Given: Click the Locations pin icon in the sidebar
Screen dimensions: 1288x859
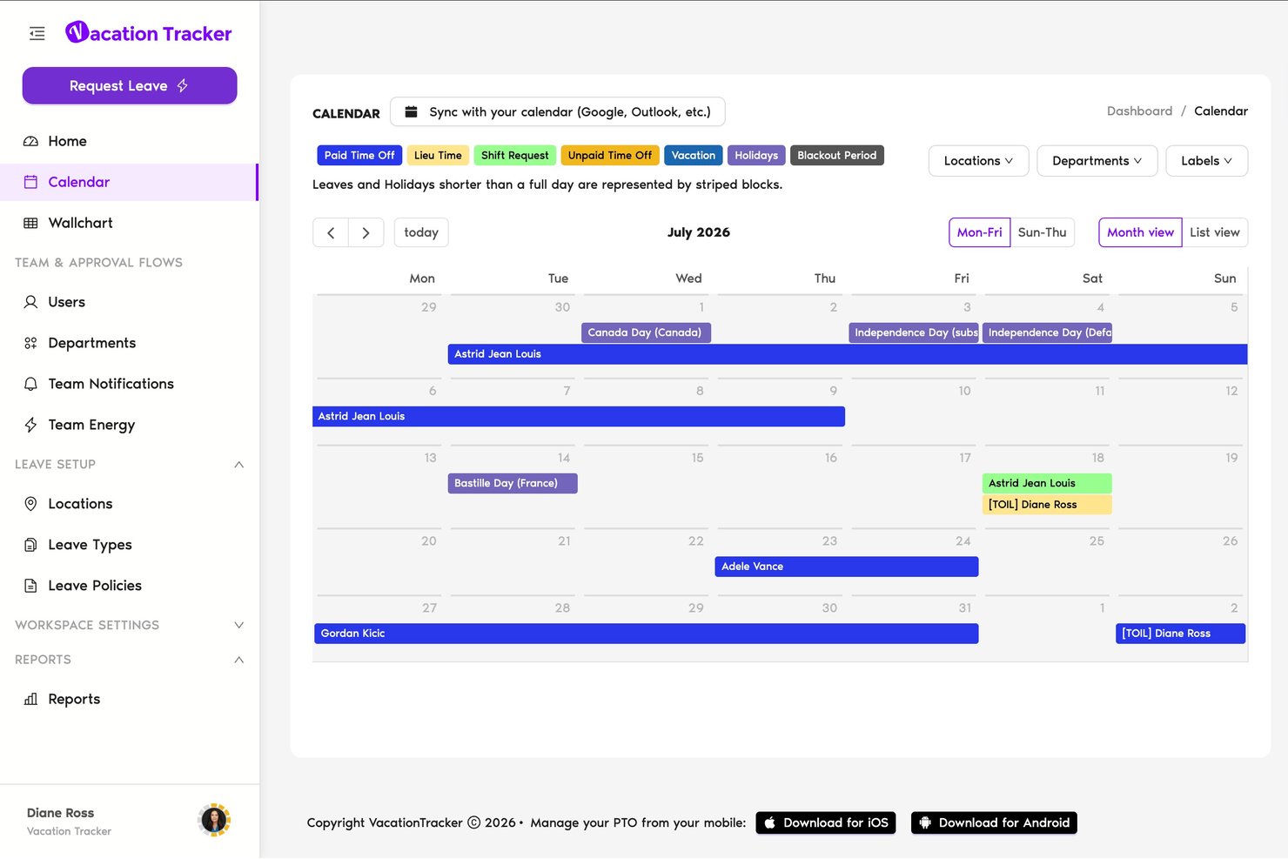Looking at the screenshot, I should pos(30,504).
